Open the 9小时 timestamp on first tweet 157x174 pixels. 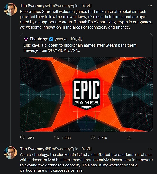pos(87,6)
